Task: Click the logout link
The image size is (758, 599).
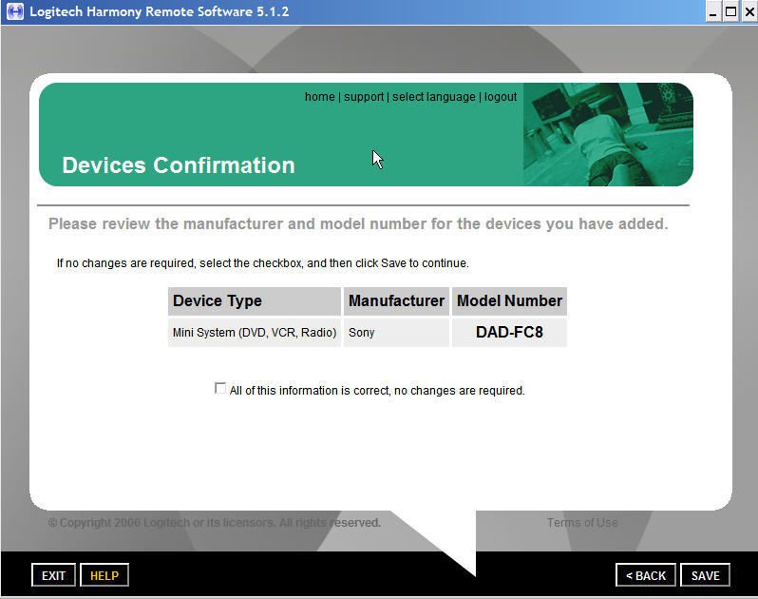Action: click(501, 97)
